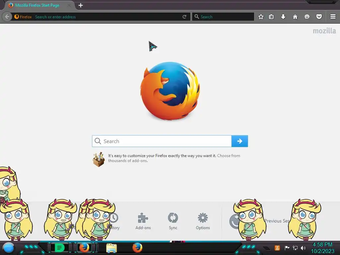Open the taskbar clock showing 4:58 PM
This screenshot has width=340, height=255.
[x=322, y=248]
